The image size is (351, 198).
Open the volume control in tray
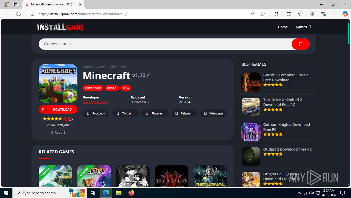(312, 193)
